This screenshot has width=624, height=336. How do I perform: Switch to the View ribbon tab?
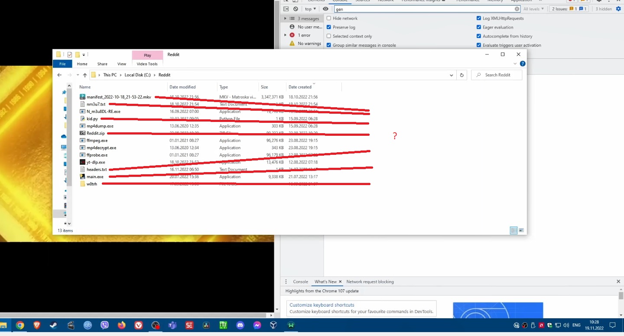[122, 64]
